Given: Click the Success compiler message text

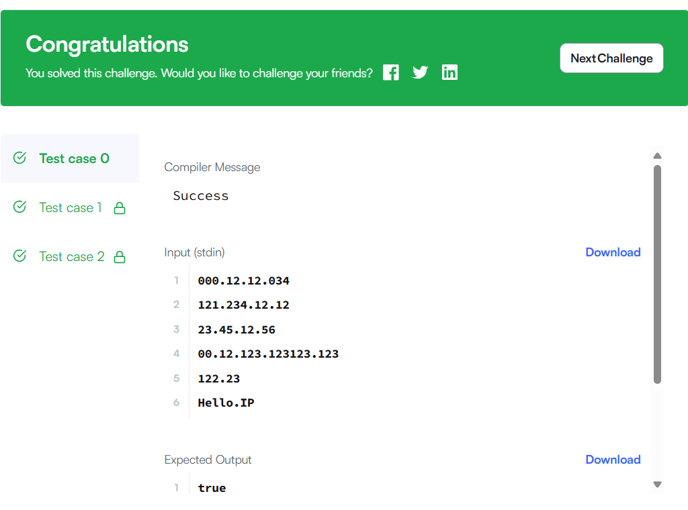Looking at the screenshot, I should click(x=201, y=196).
